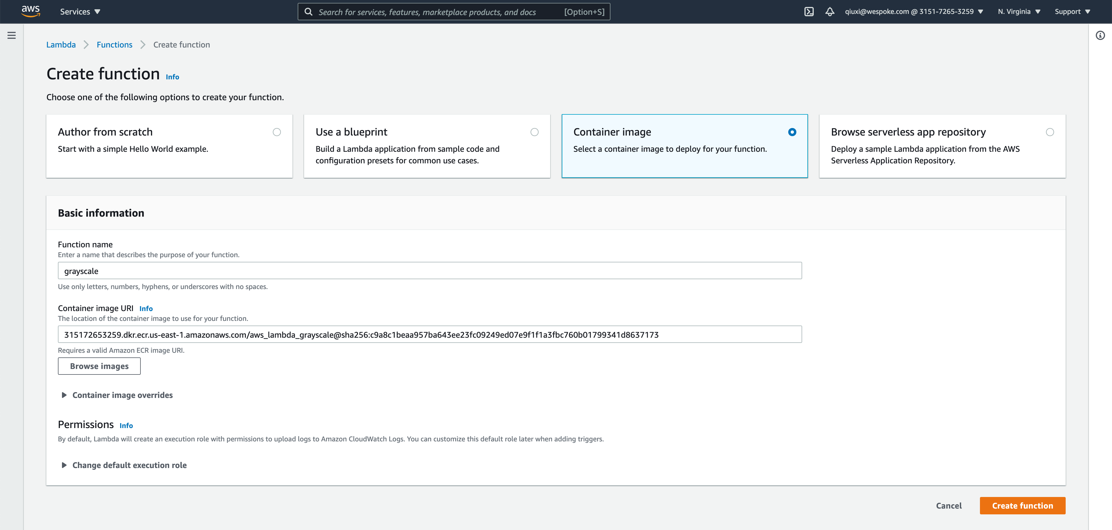Open the hamburger side navigation menu

pyautogui.click(x=12, y=35)
